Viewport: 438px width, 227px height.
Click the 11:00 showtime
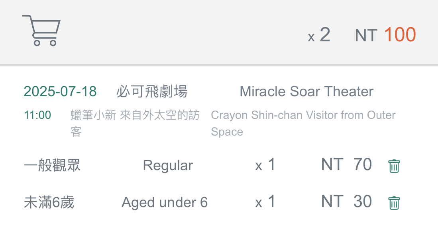pos(37,115)
